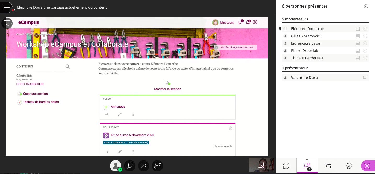This screenshot has width=375, height=174.
Task: Toggle the completion checkmark on the Collaborate activity
Action: pyautogui.click(x=230, y=128)
